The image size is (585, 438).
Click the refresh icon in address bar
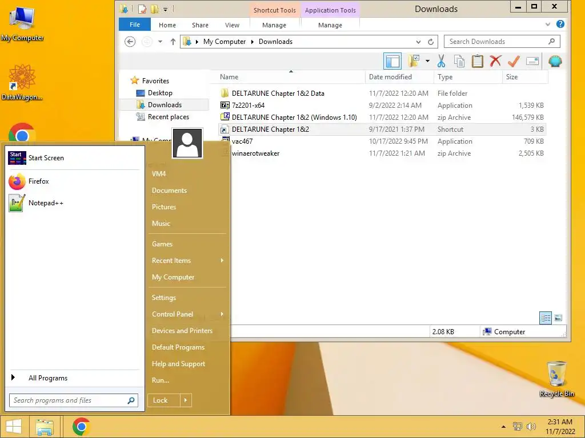(x=431, y=42)
